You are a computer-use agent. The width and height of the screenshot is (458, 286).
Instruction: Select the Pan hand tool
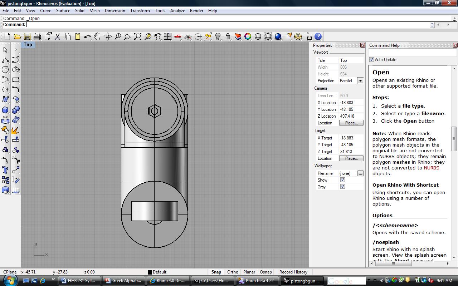coord(97,36)
